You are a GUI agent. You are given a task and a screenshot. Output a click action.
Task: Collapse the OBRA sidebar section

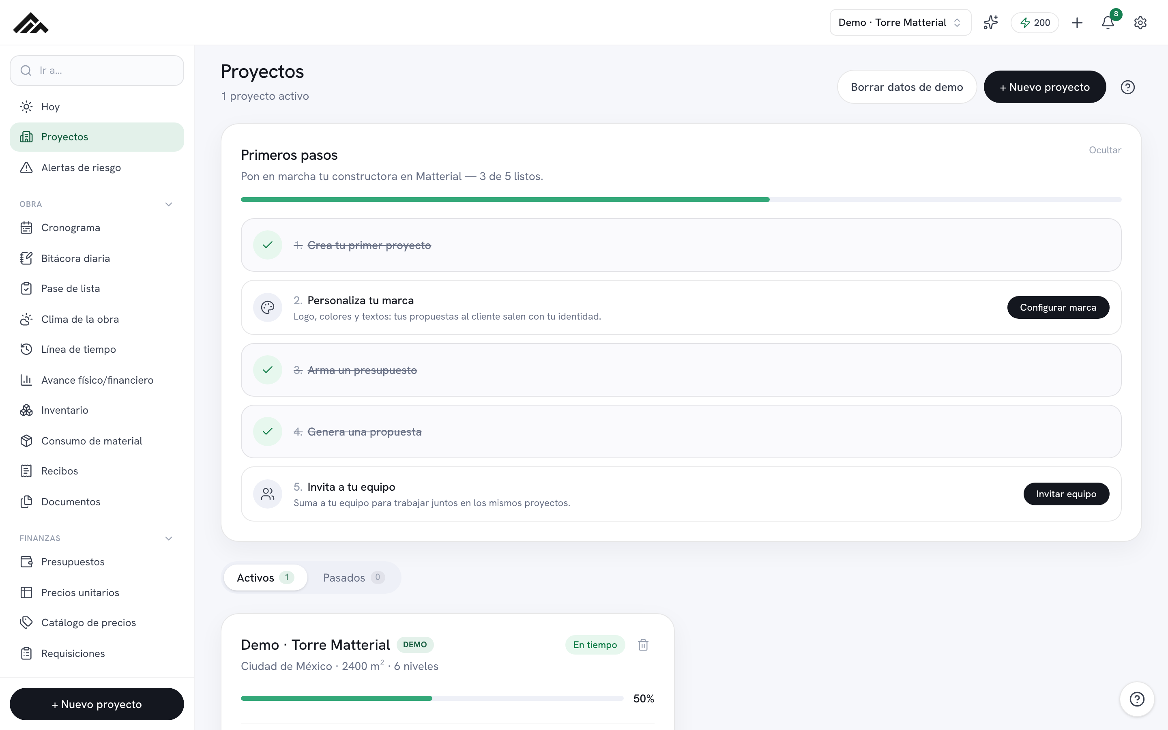point(168,204)
